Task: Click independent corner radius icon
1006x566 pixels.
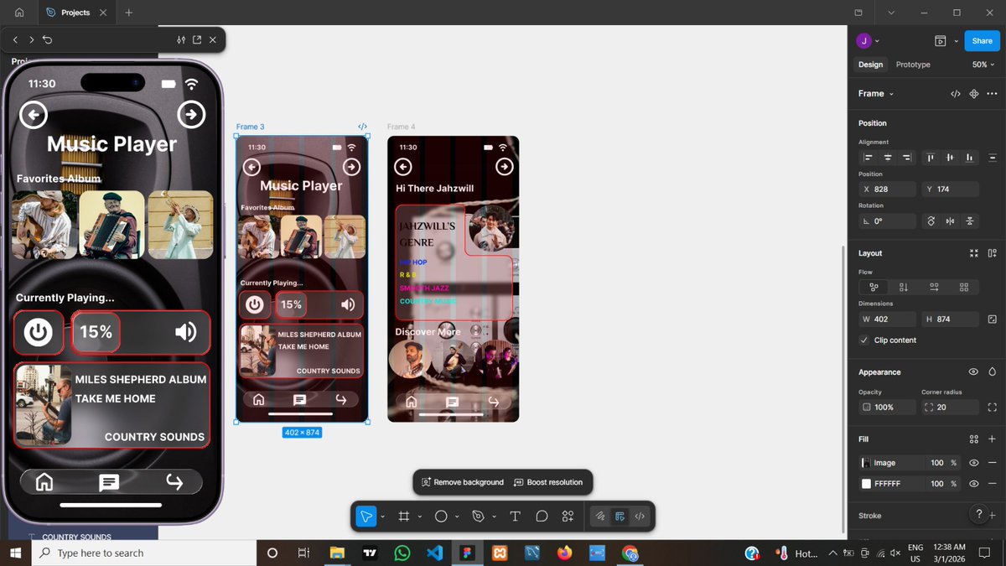Action: pyautogui.click(x=993, y=407)
